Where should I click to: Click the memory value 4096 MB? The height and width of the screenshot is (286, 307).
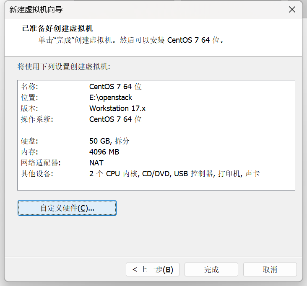click(x=104, y=152)
